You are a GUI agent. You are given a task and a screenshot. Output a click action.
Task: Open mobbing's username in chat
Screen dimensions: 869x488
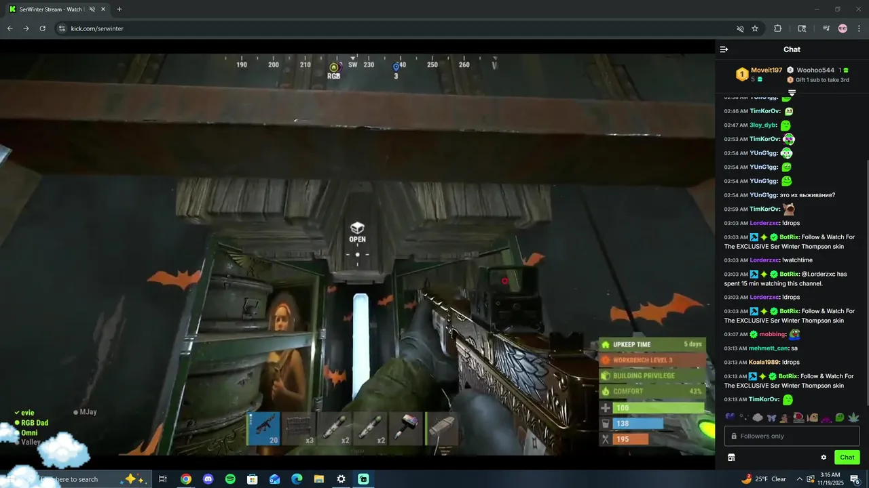(x=773, y=334)
